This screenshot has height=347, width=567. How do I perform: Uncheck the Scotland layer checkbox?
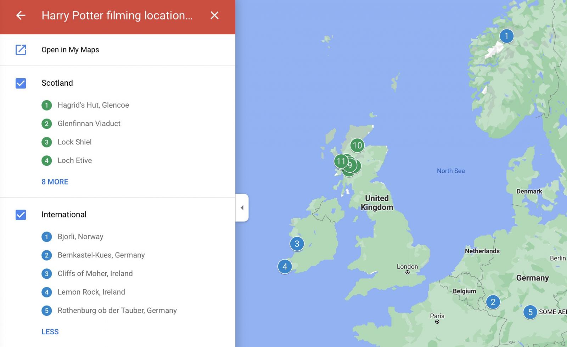(21, 83)
